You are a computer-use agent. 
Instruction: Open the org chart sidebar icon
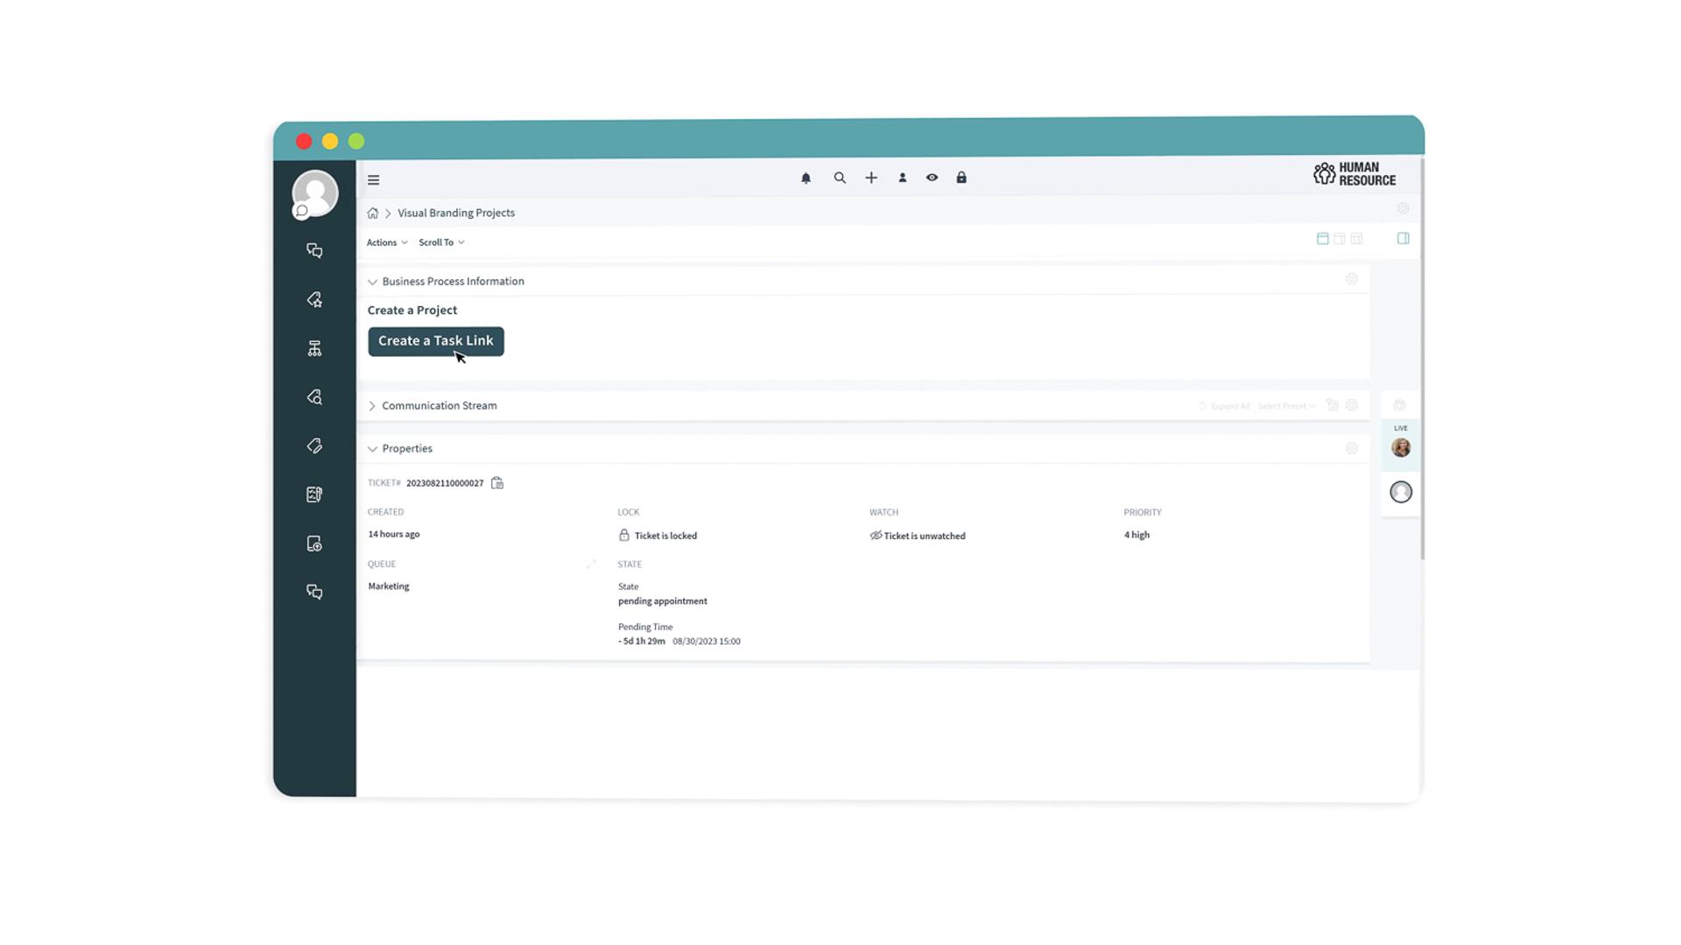click(x=314, y=349)
